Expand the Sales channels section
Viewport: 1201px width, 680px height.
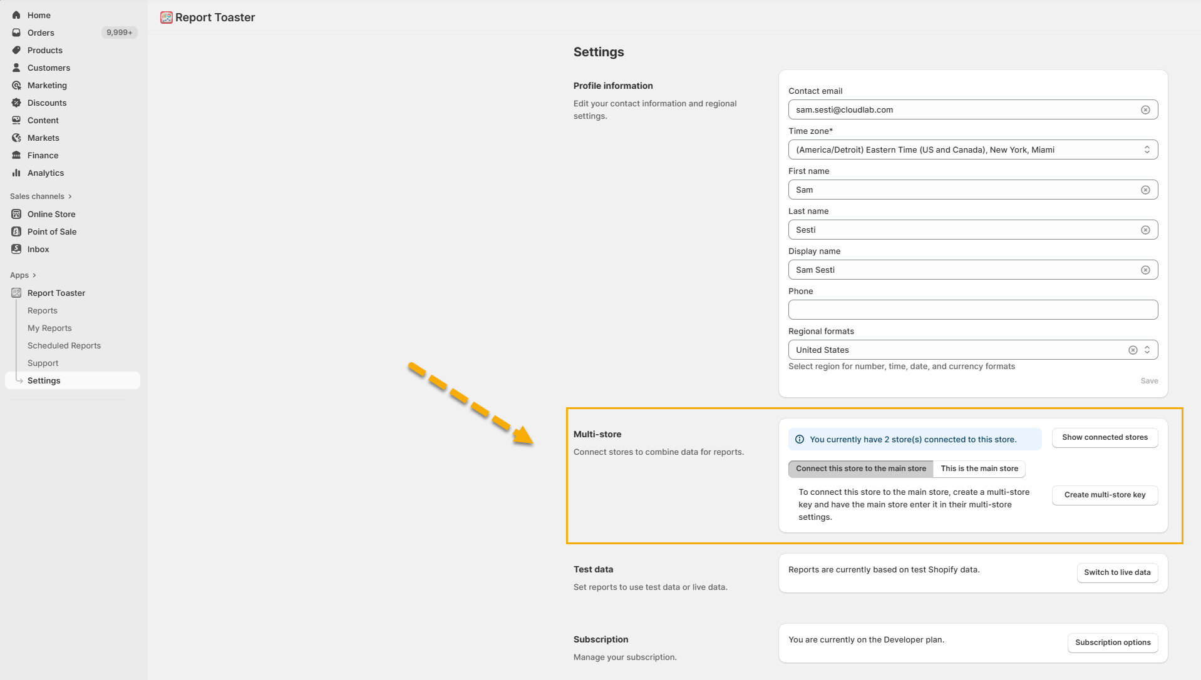[x=41, y=196]
